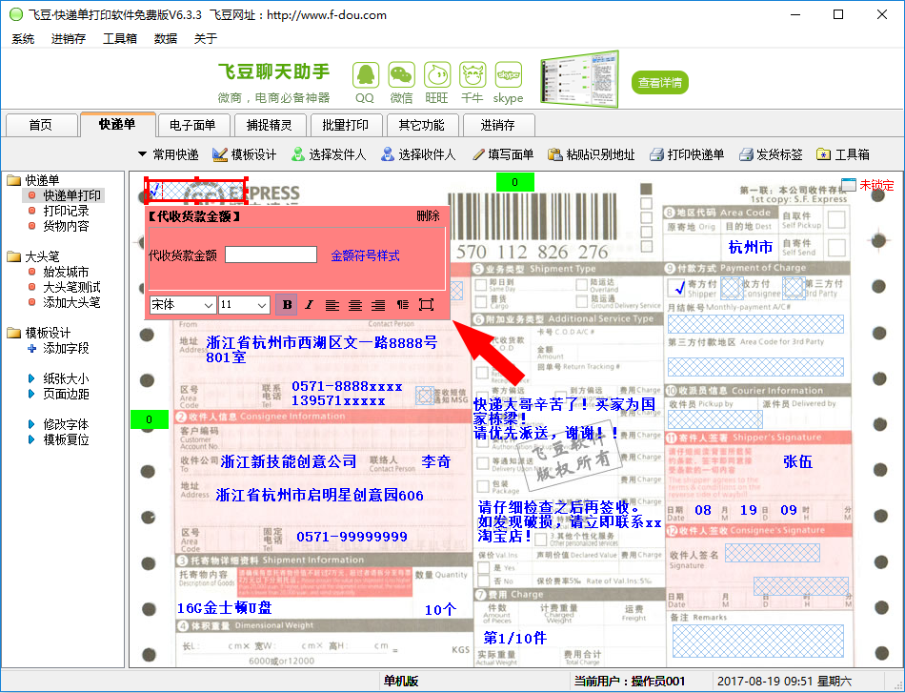Select 打印记录 in the sidebar
This screenshot has width=905, height=693.
[x=66, y=211]
